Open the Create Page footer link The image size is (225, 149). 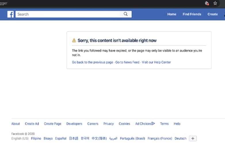[53, 124]
